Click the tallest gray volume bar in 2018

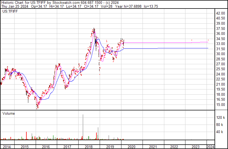pos(83,127)
